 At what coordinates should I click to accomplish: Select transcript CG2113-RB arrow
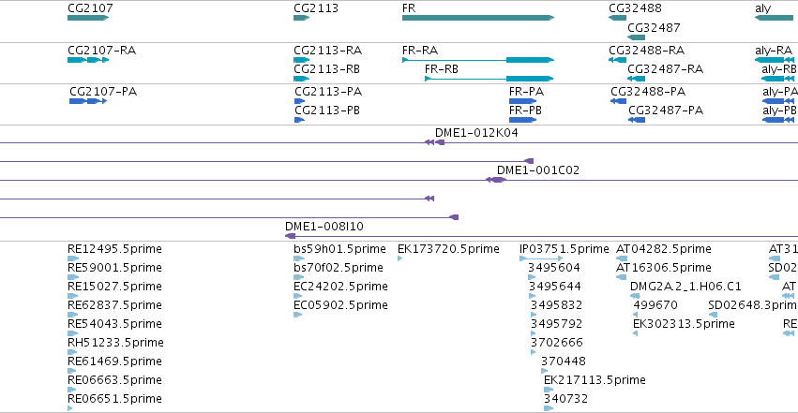pyautogui.click(x=301, y=79)
